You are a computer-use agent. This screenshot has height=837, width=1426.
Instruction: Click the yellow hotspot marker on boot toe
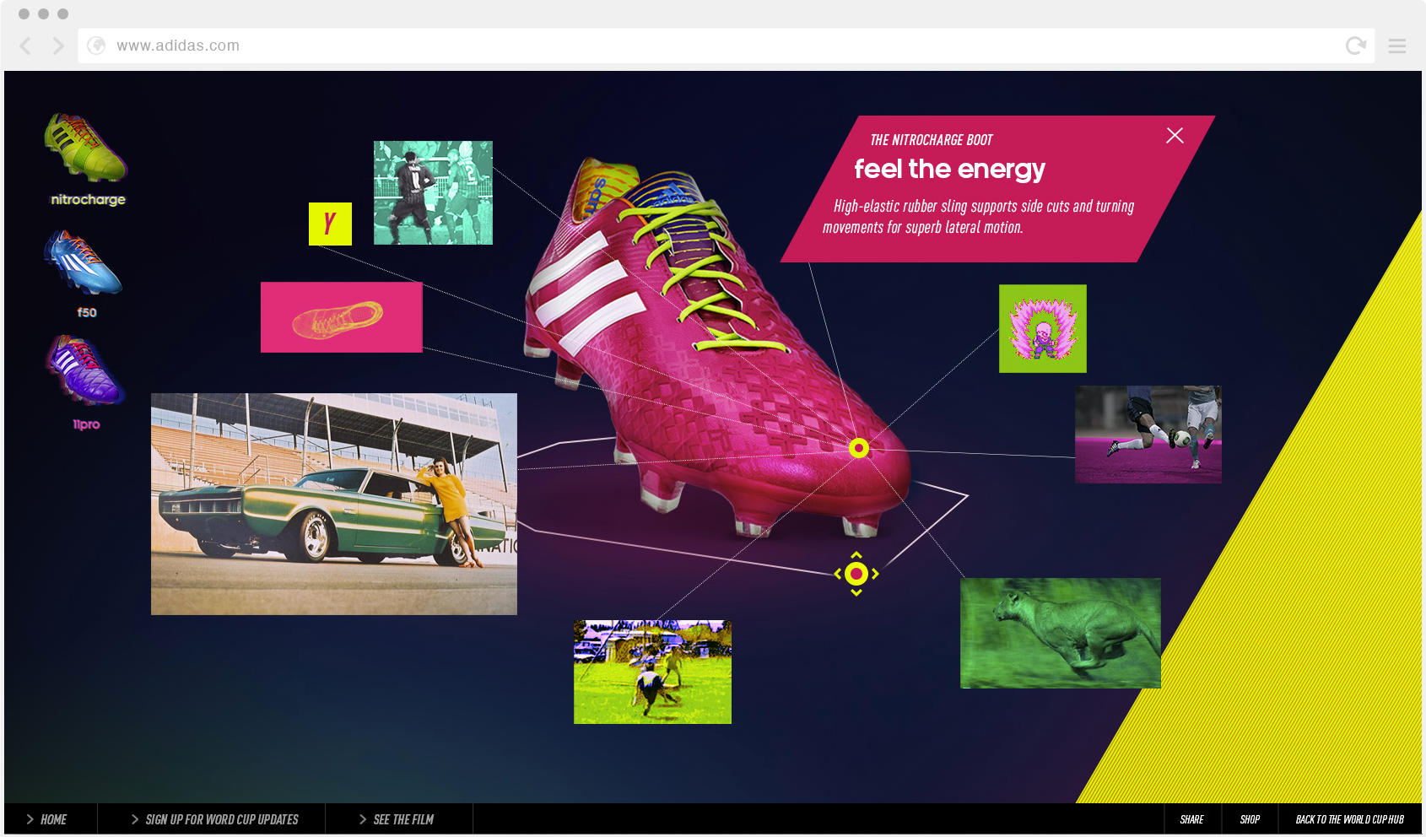pyautogui.click(x=859, y=448)
